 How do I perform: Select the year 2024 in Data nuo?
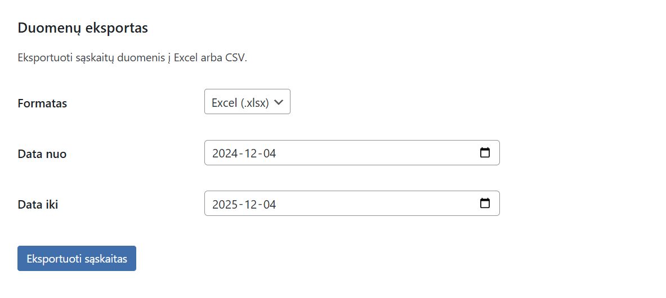coord(225,153)
